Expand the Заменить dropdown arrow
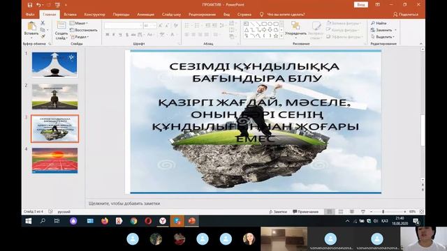Viewport: 447px width, 251px height. (x=396, y=30)
